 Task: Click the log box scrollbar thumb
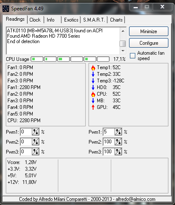[123, 43]
